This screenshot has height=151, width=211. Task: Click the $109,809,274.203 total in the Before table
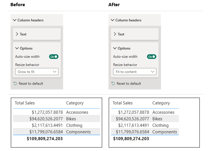point(44,138)
